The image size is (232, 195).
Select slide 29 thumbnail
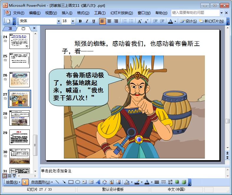point(19,137)
